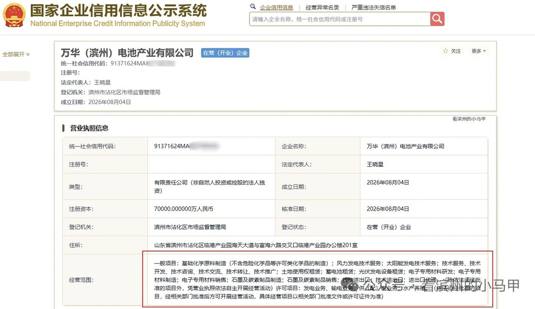Click the 经营范围 label cell
The width and height of the screenshot is (535, 309).
tap(105, 280)
